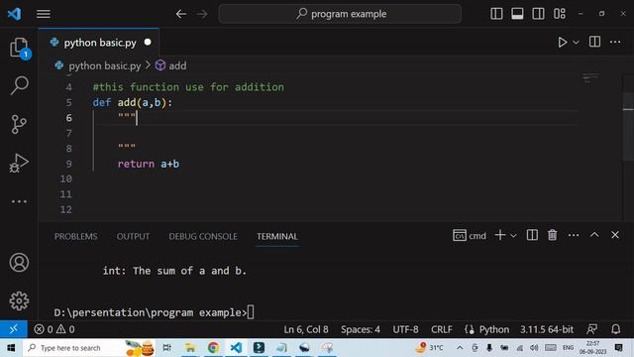Open Chrome on taskbar
The width and height of the screenshot is (634, 357).
[x=213, y=348]
